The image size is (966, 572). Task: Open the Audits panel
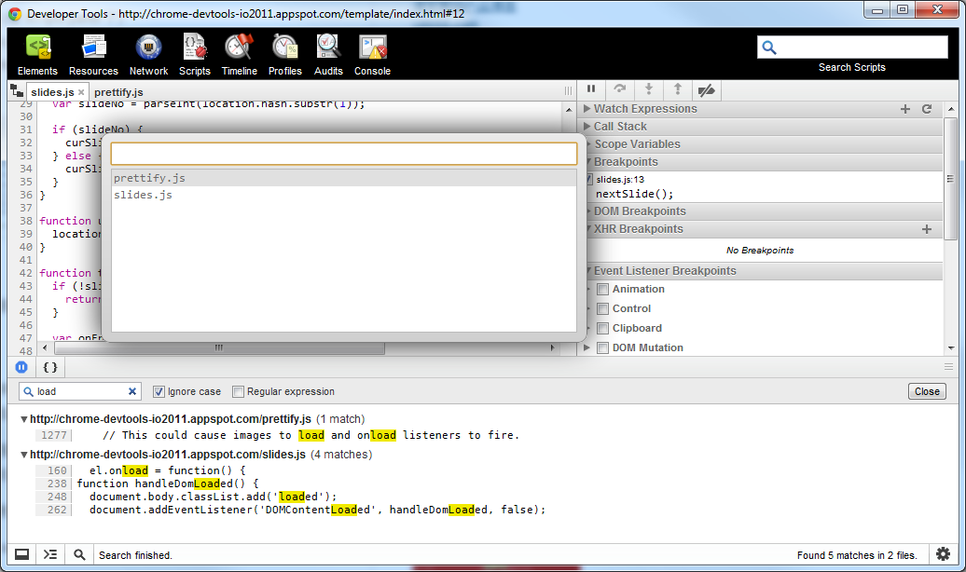pyautogui.click(x=328, y=55)
